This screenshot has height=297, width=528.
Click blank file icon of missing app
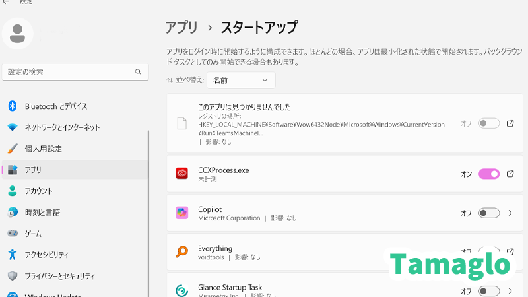[182, 123]
